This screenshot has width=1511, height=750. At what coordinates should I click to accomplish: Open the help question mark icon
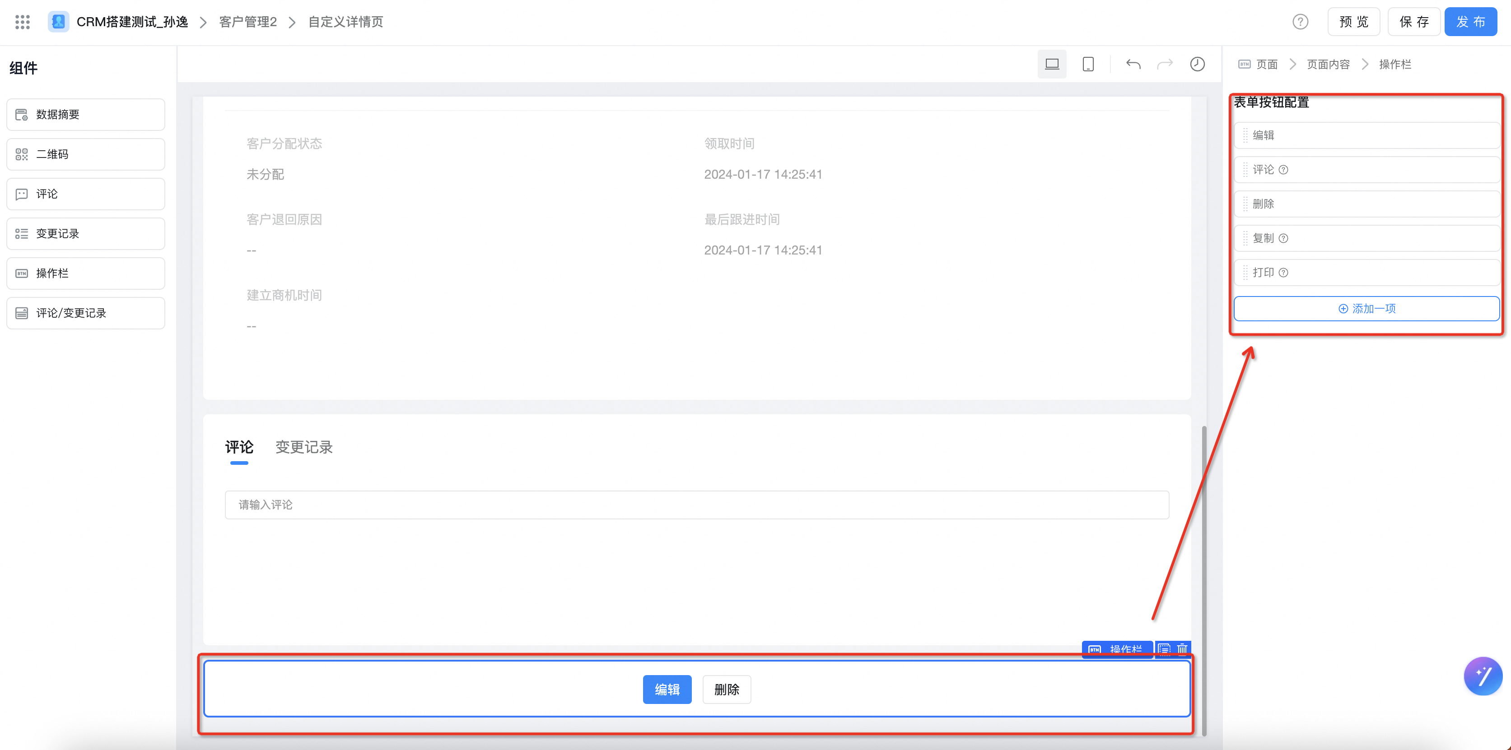click(x=1300, y=22)
